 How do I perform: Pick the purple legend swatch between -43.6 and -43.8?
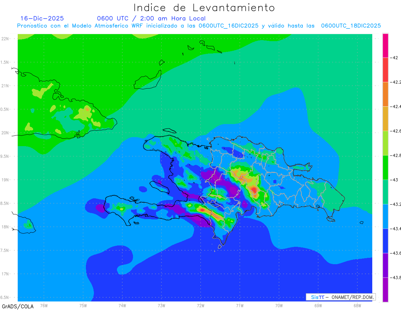tap(385, 265)
